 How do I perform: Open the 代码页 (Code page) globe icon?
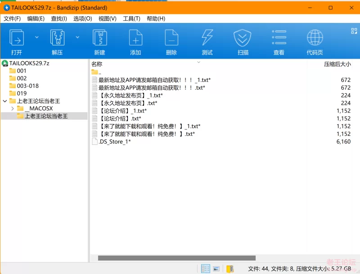[x=315, y=39]
